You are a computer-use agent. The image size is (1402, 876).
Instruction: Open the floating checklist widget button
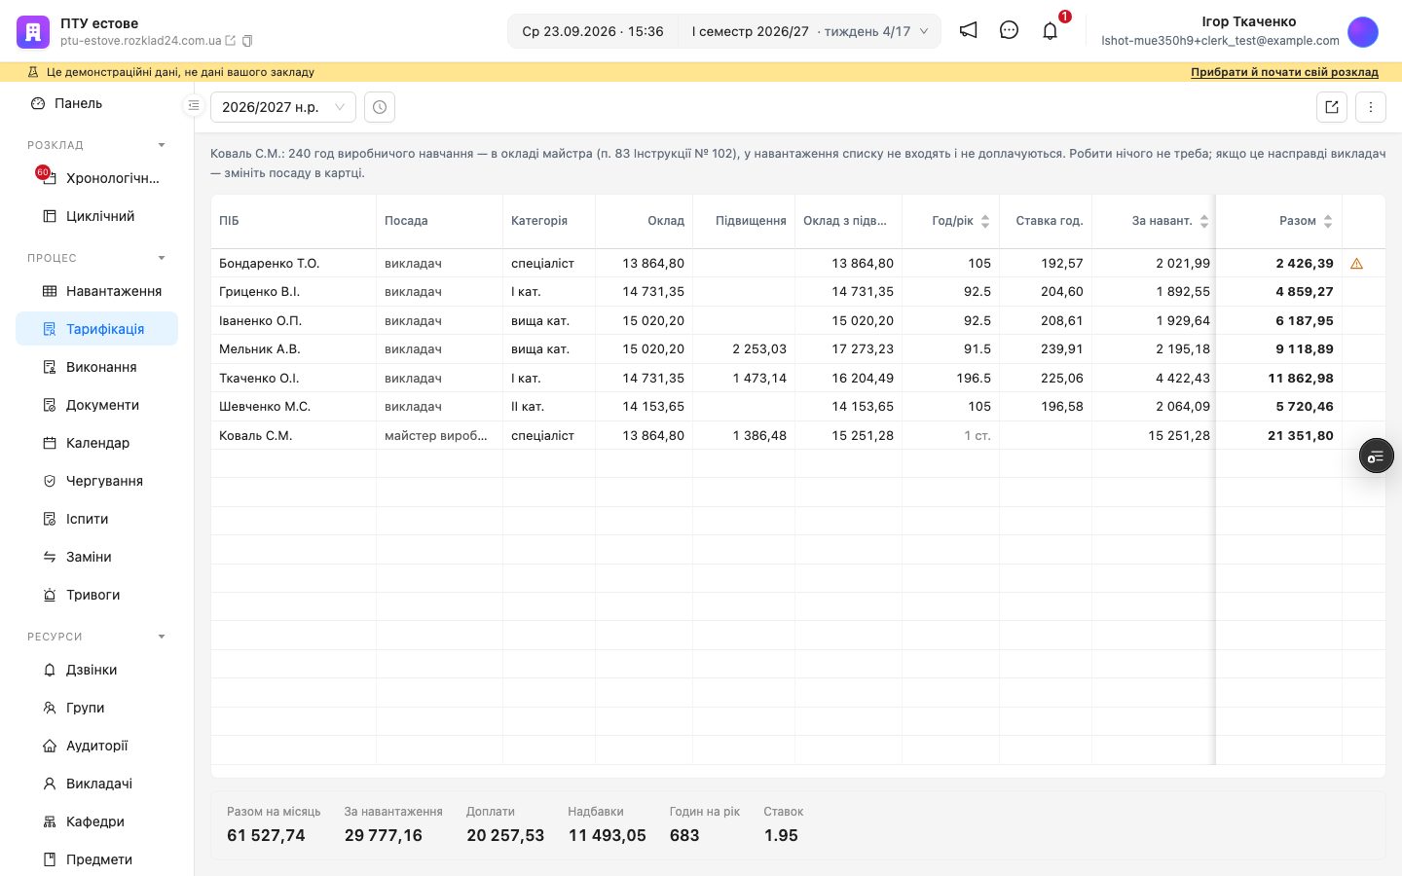click(x=1377, y=456)
